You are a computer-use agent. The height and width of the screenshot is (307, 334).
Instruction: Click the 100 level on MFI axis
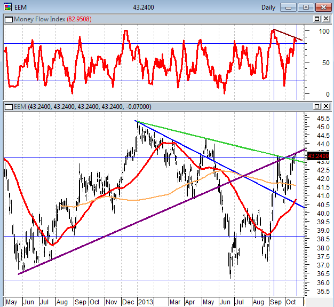coord(324,32)
